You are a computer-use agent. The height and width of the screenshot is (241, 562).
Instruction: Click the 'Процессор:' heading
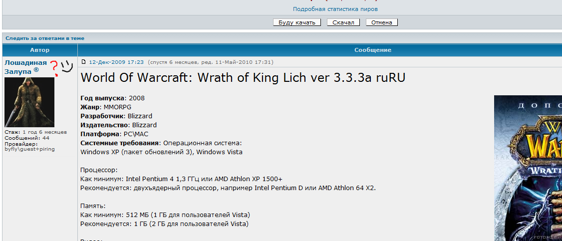[x=99, y=170]
